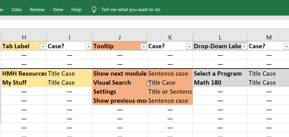Image resolution: width=289 pixels, height=137 pixels.
Task: Open the View ribbon tab
Action: click(58, 10)
